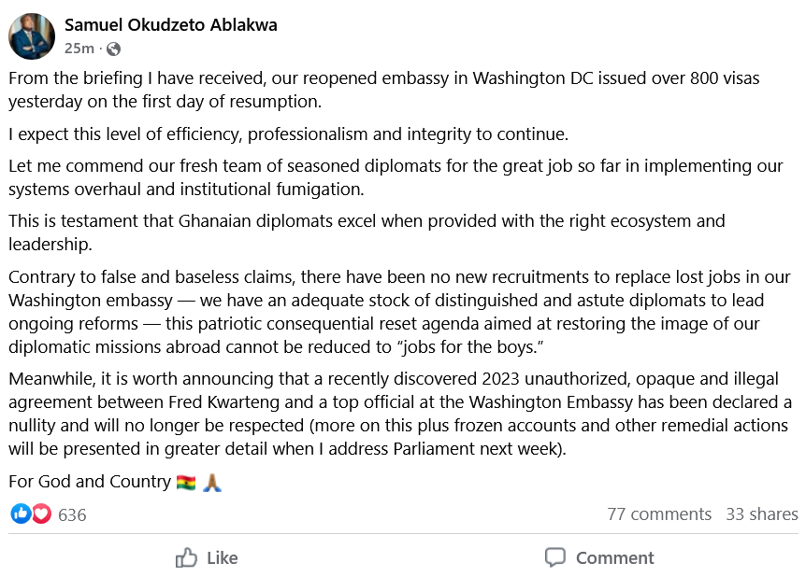Screen dimensions: 806x577
Task: Click the blue thumbs-up reaction icon
Action: [x=20, y=514]
